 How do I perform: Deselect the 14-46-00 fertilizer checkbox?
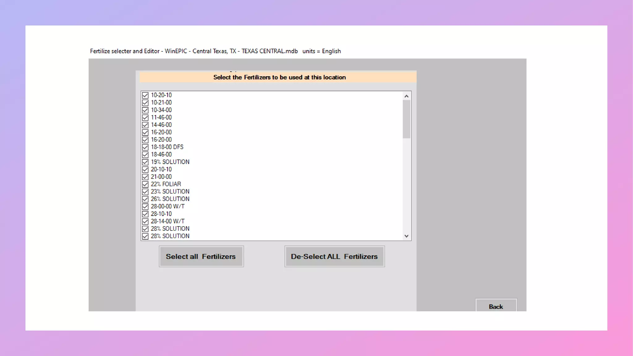145,125
